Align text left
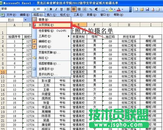Image resolution: width=163 pixels, height=130 pixels. [x=68, y=9]
